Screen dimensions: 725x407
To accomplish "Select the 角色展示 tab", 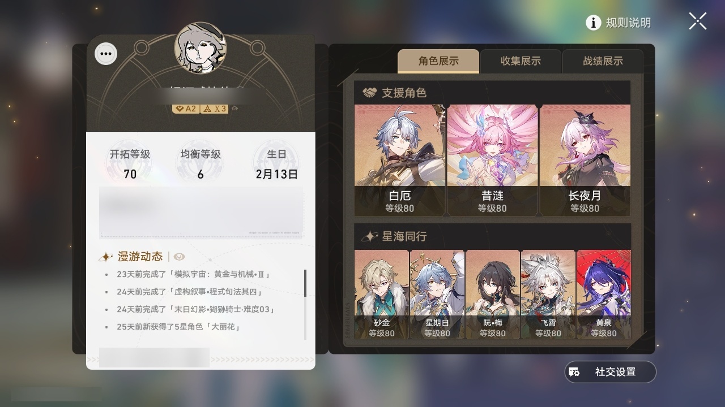I will (438, 61).
